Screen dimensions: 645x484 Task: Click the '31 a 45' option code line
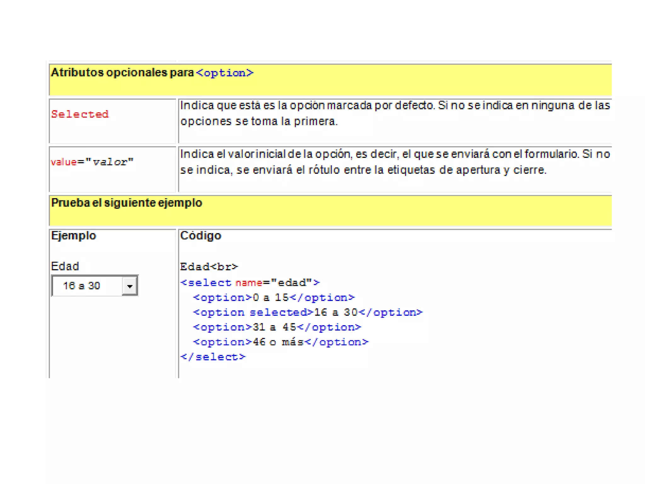pyautogui.click(x=277, y=327)
